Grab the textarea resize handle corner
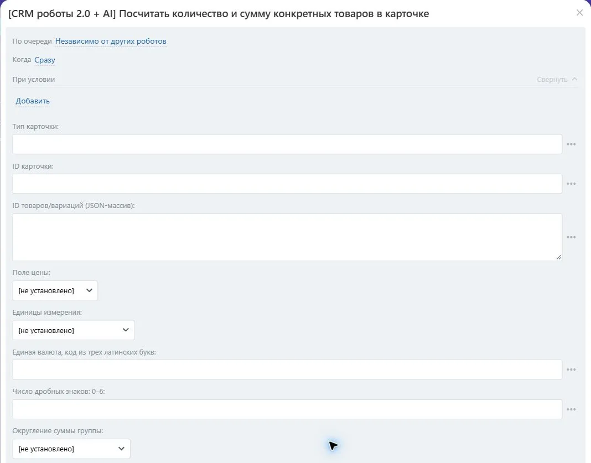Viewport: 591px width, 463px height. pos(558,257)
